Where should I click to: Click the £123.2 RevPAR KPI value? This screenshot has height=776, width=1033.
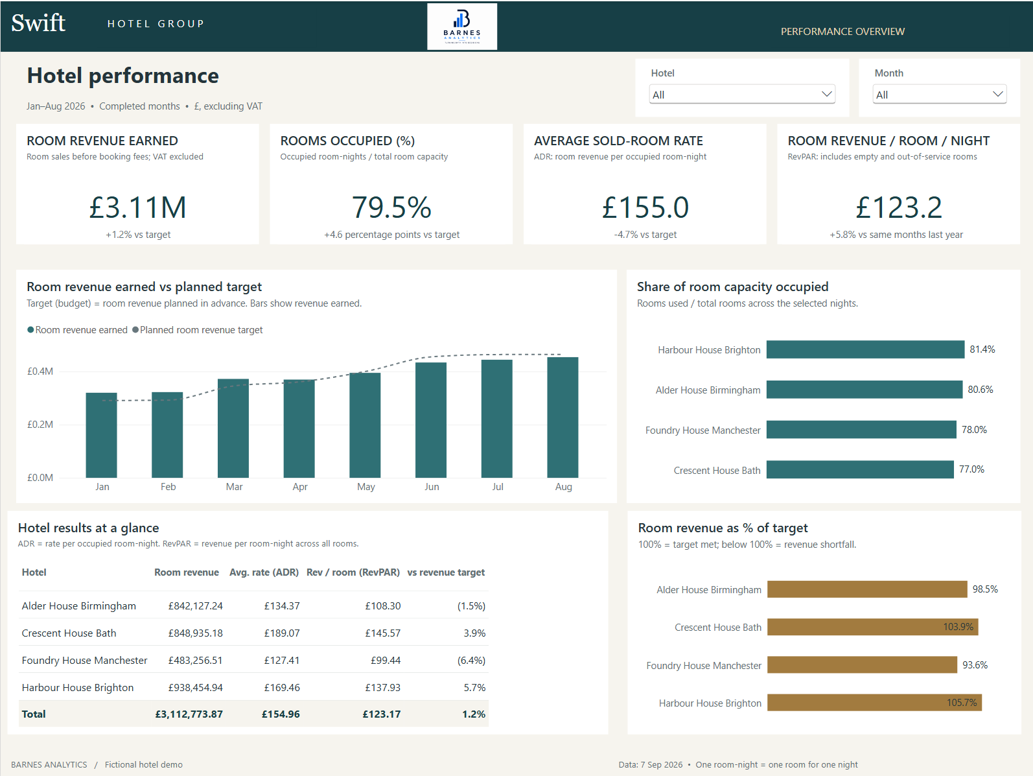tap(899, 208)
